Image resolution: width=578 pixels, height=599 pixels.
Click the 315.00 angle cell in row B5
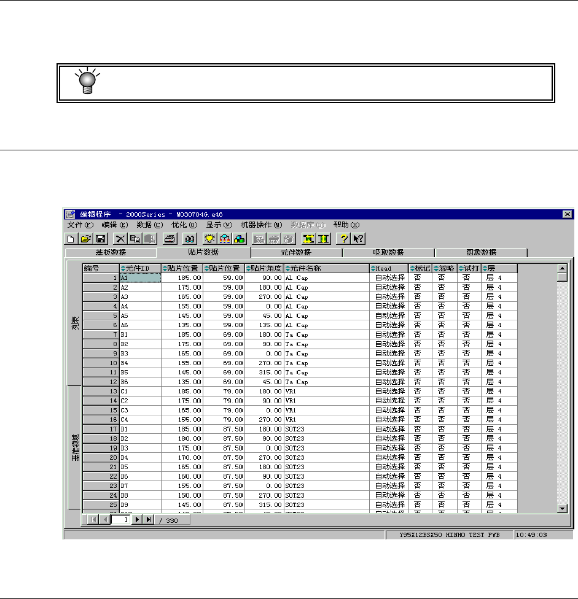[265, 373]
